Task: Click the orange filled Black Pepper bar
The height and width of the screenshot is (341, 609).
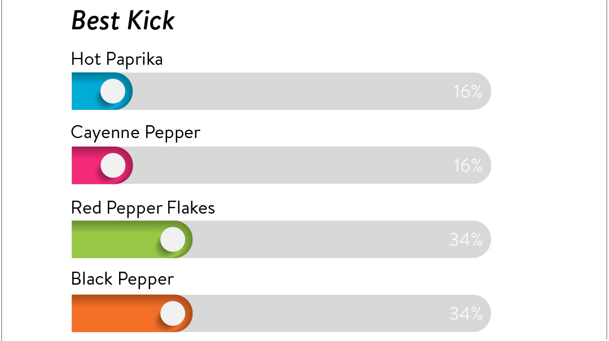Action: click(132, 313)
